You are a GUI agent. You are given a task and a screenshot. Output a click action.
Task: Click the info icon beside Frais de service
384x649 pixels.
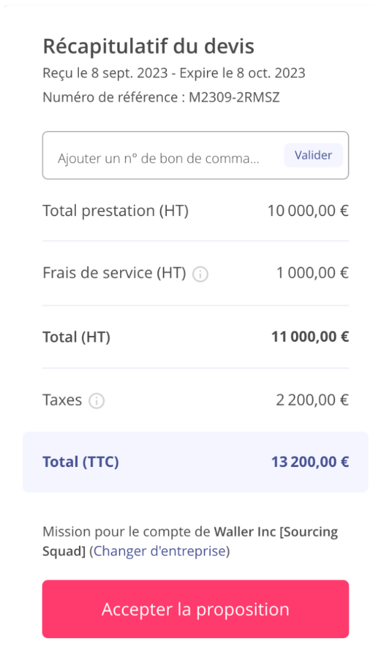200,274
